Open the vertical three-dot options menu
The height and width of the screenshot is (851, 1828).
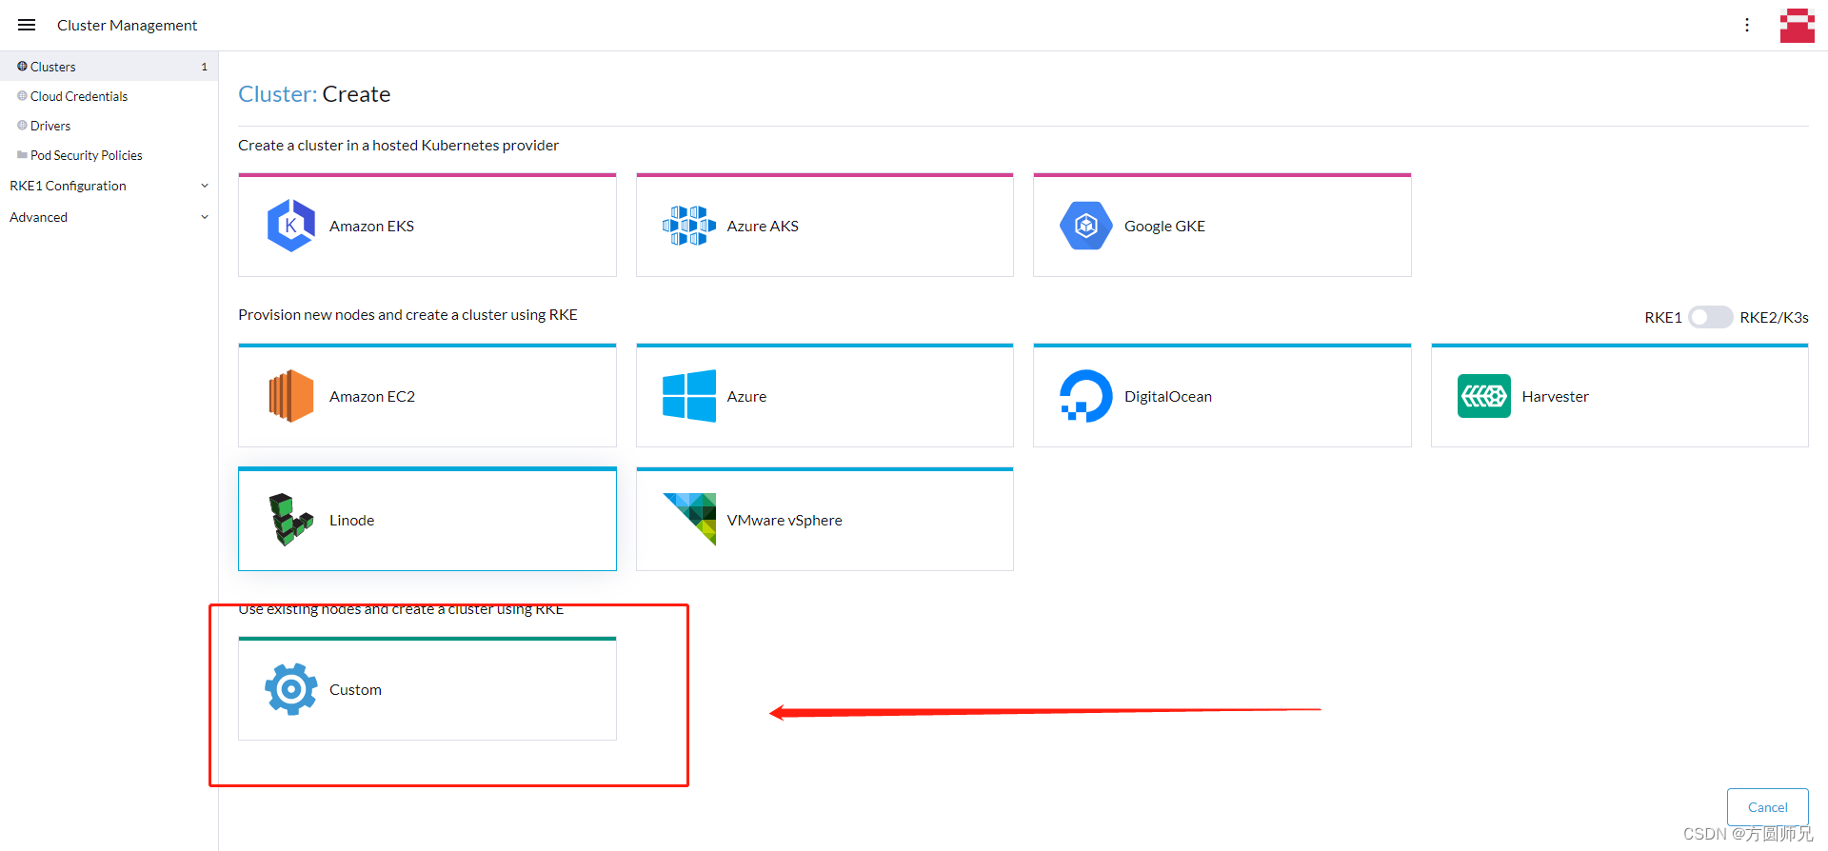click(x=1747, y=25)
